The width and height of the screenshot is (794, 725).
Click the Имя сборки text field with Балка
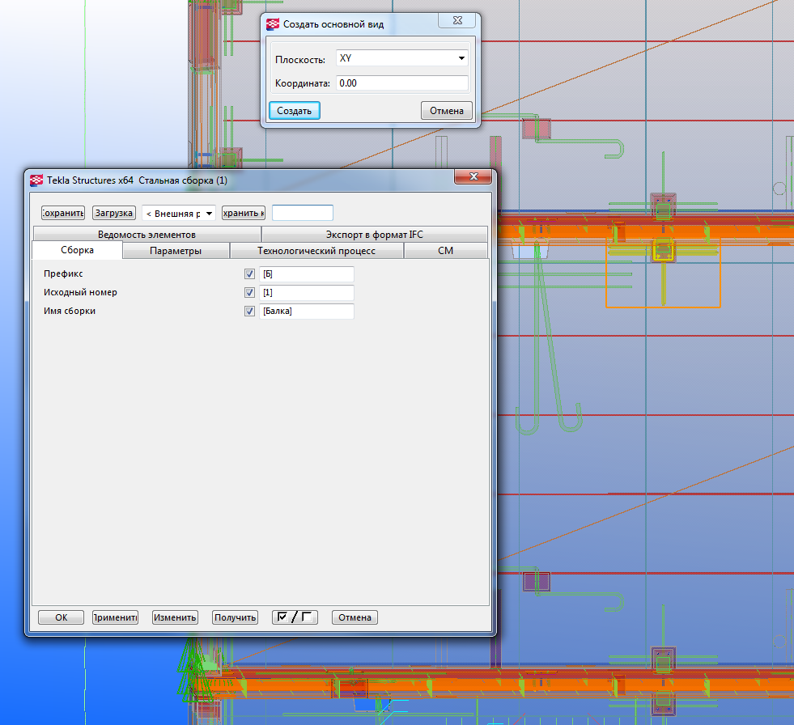[x=306, y=312]
